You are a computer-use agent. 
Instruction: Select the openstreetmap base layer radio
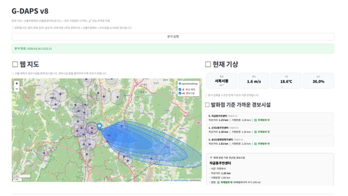(180, 84)
